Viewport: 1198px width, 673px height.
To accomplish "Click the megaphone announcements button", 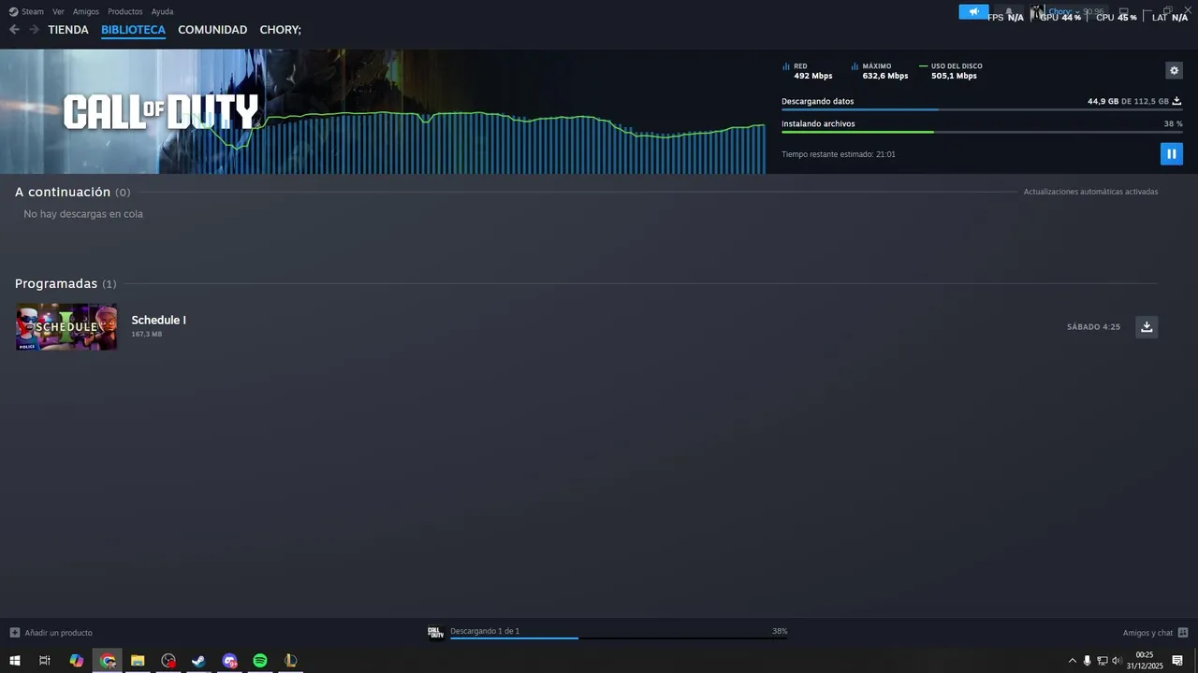I will tap(973, 12).
